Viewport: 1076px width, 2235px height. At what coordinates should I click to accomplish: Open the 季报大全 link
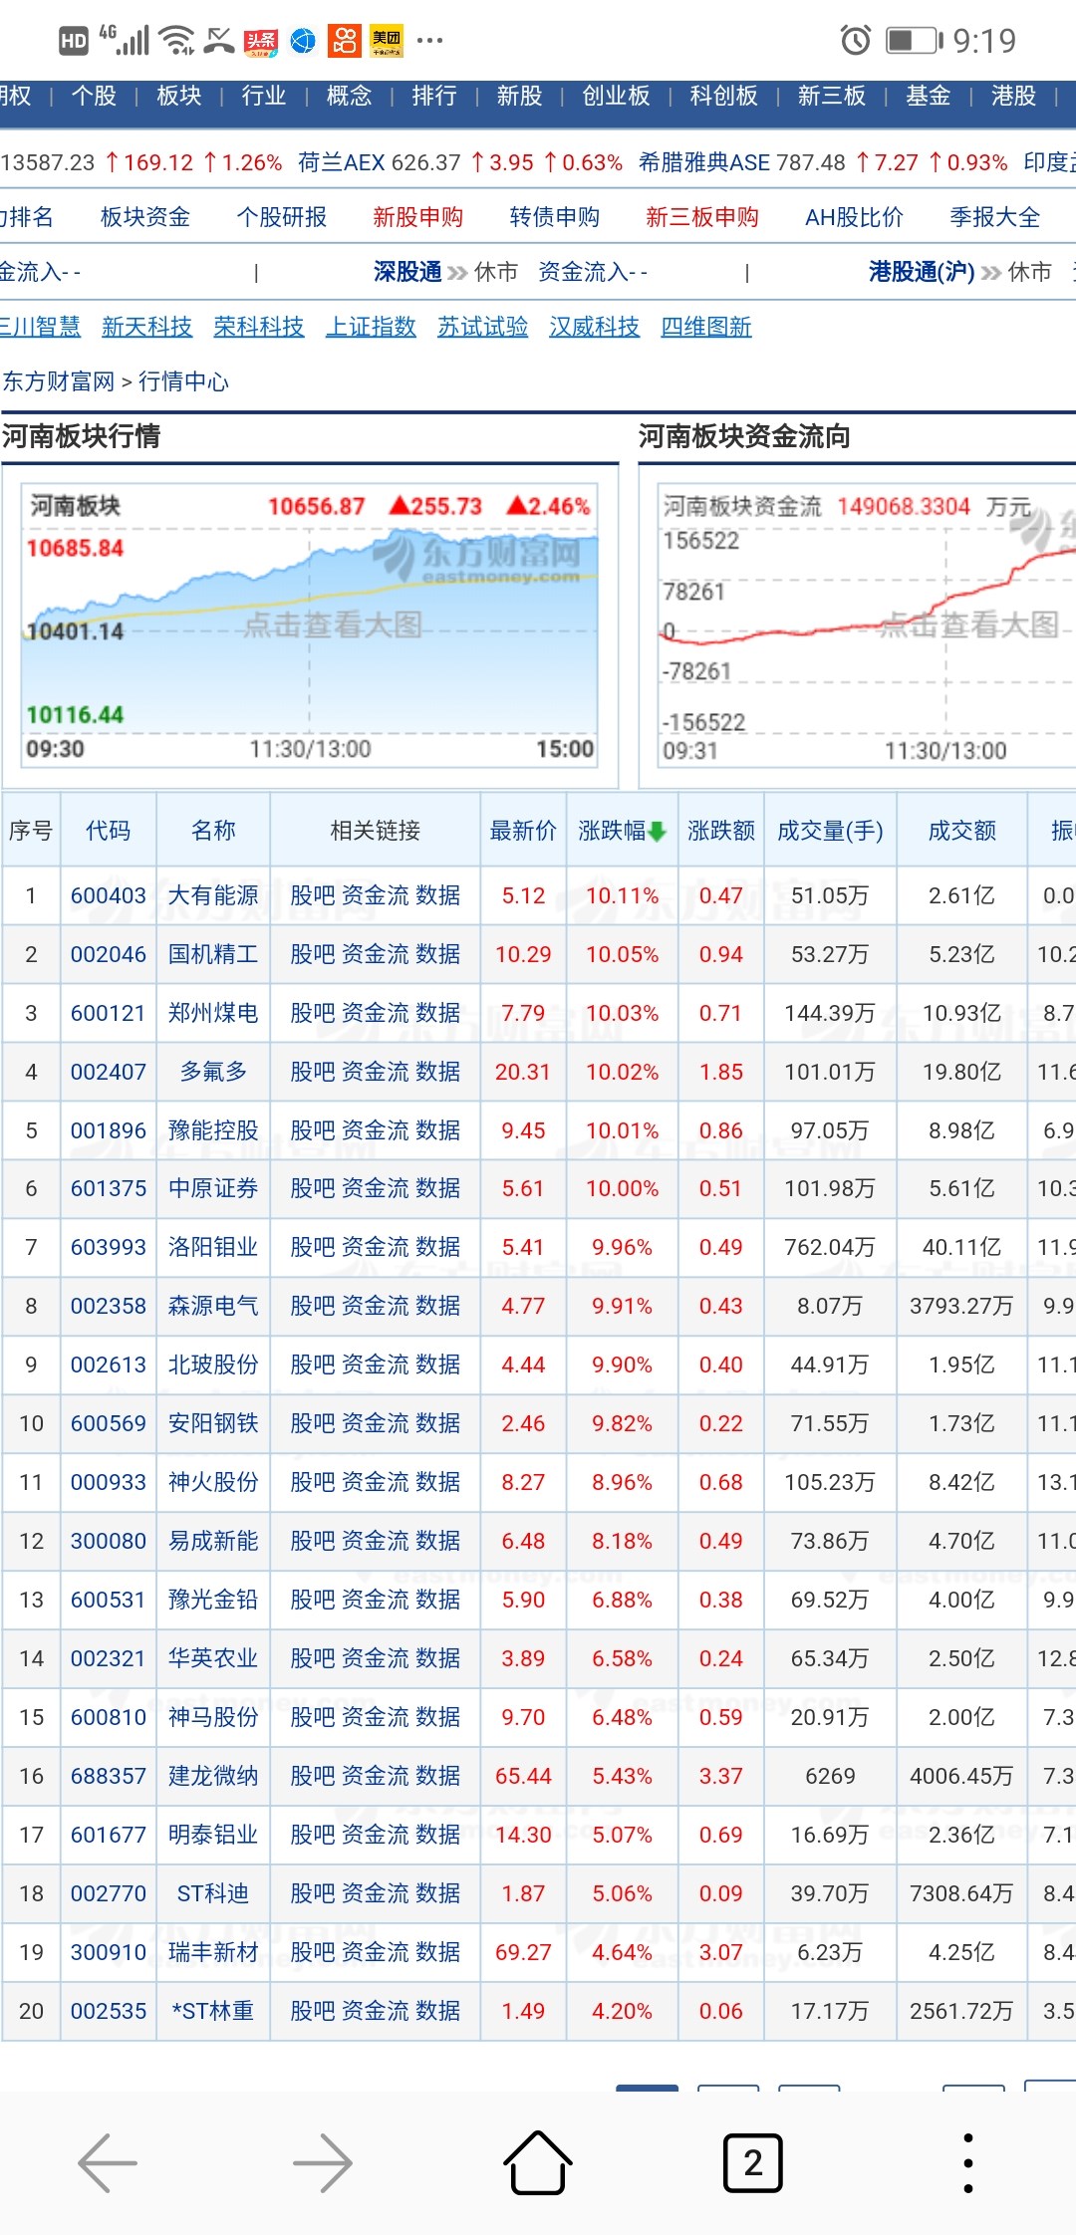(x=995, y=217)
